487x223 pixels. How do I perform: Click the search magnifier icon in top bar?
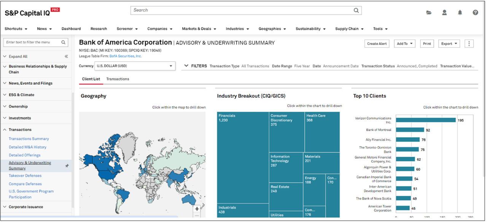point(356,10)
